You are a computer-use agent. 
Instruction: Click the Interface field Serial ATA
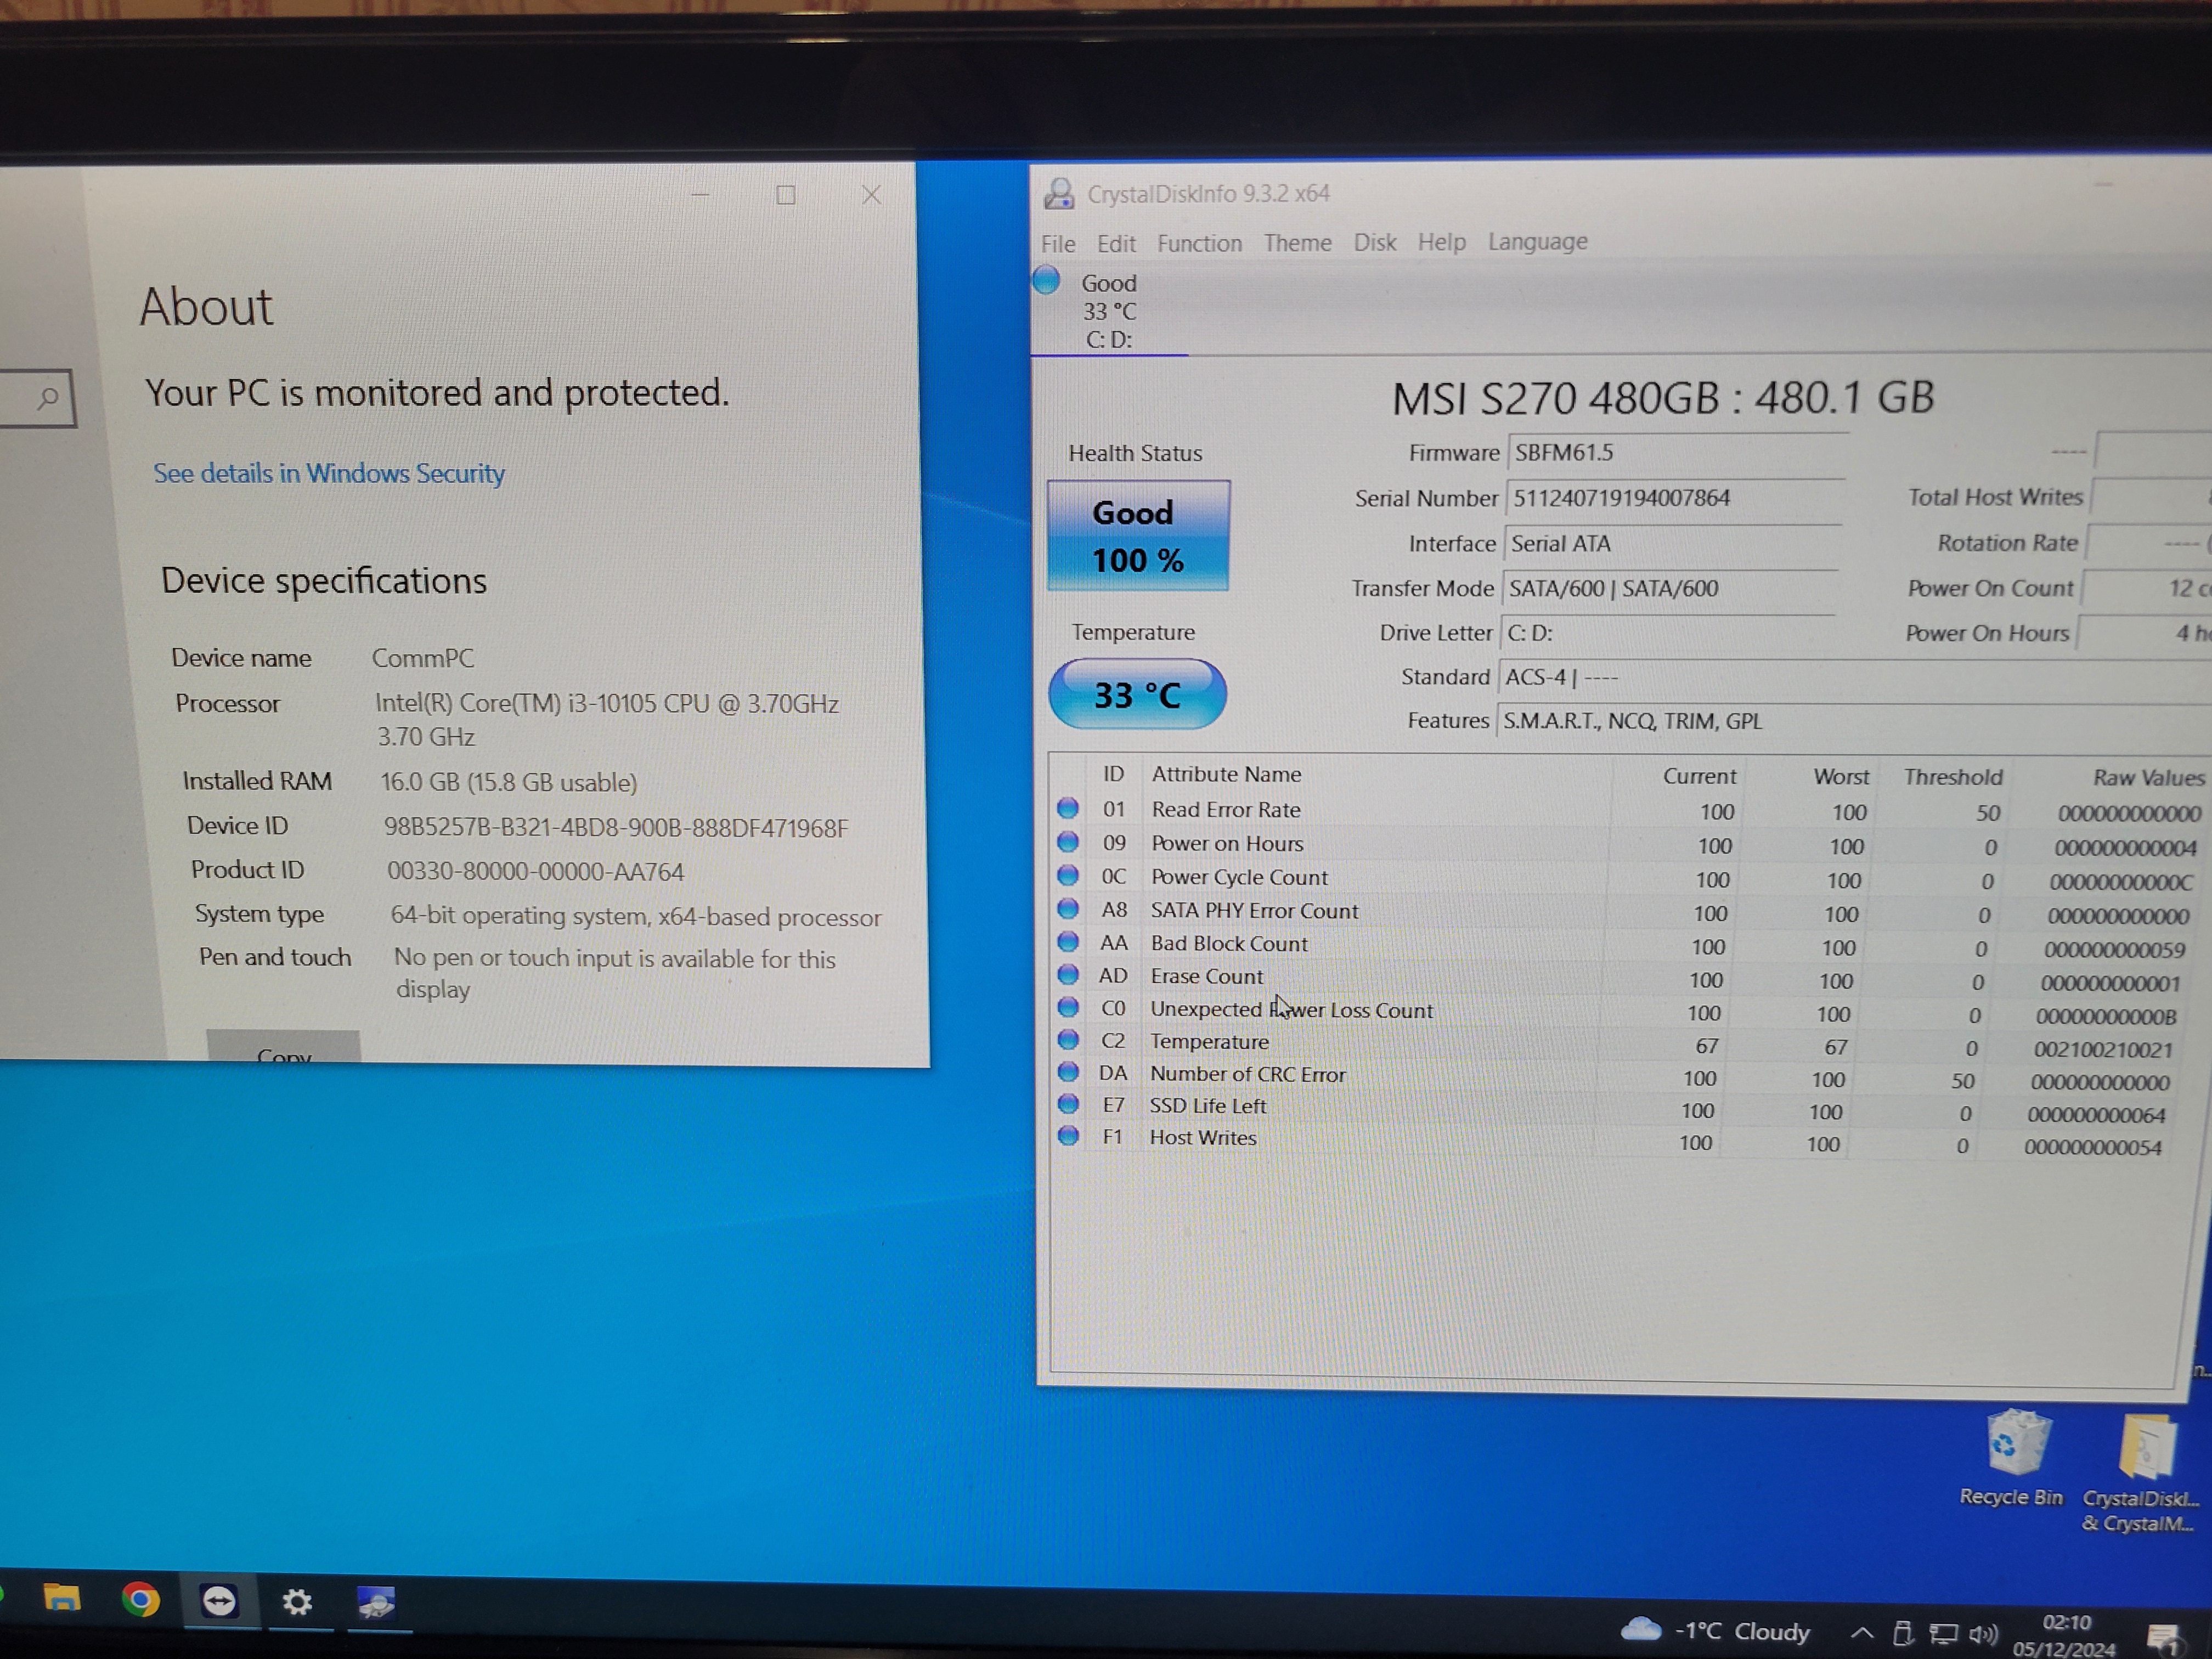pos(1672,543)
